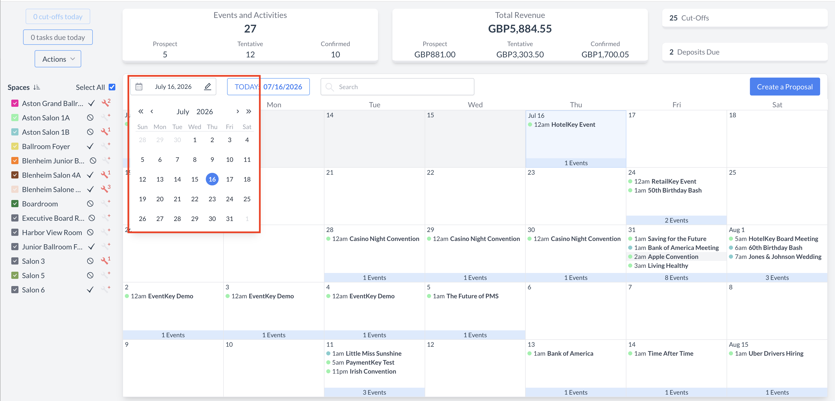Viewport: 835px width, 401px height.
Task: Pick July 24 in the date picker
Action: pos(229,199)
